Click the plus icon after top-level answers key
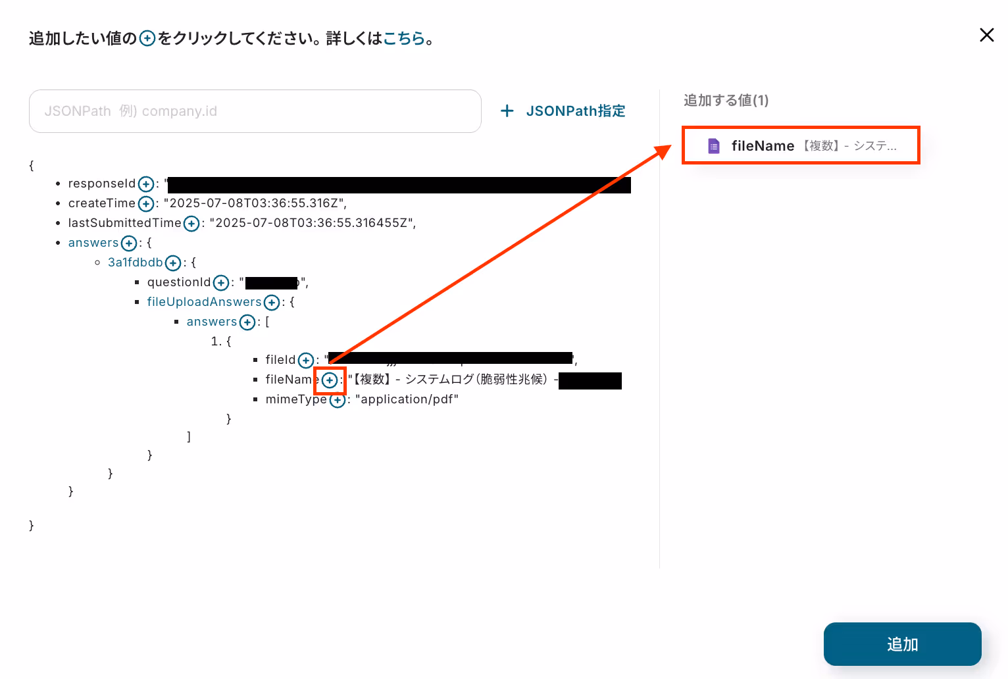This screenshot has height=679, width=1008. (129, 243)
